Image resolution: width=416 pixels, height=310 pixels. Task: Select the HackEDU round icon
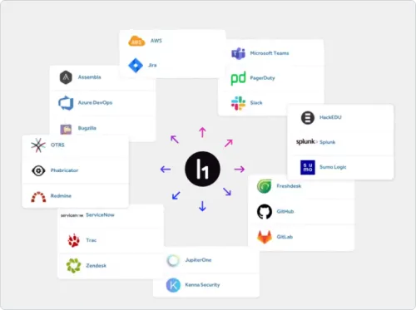pos(308,118)
